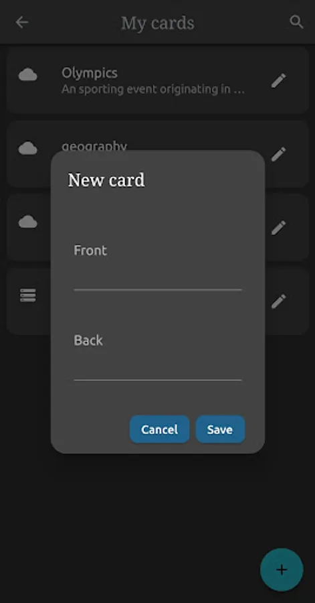The image size is (315, 603).
Task: Tap the pencil beside the stacked-disks deck
Action: click(x=278, y=301)
